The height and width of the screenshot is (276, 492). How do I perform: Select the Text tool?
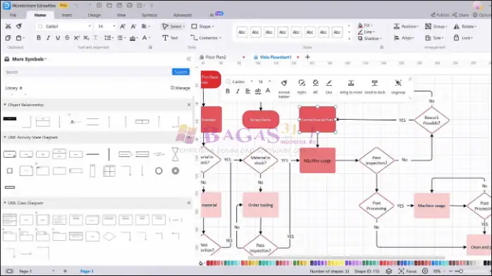pos(170,38)
